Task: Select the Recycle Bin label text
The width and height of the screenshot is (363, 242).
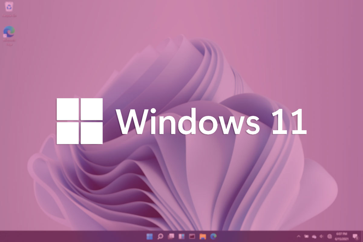Action: tap(9, 15)
